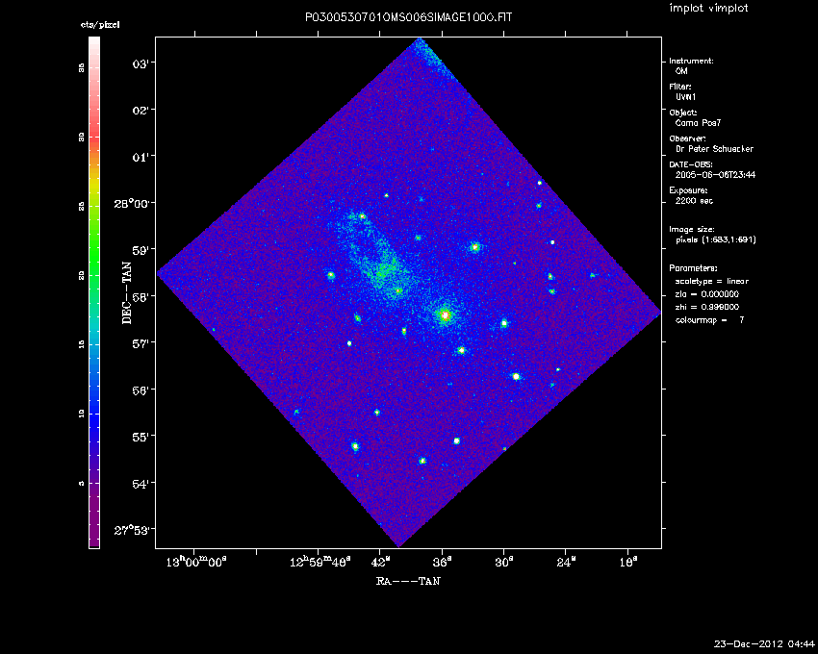This screenshot has height=654, width=818.
Task: Click the 'Filter:' heading
Action: point(680,87)
